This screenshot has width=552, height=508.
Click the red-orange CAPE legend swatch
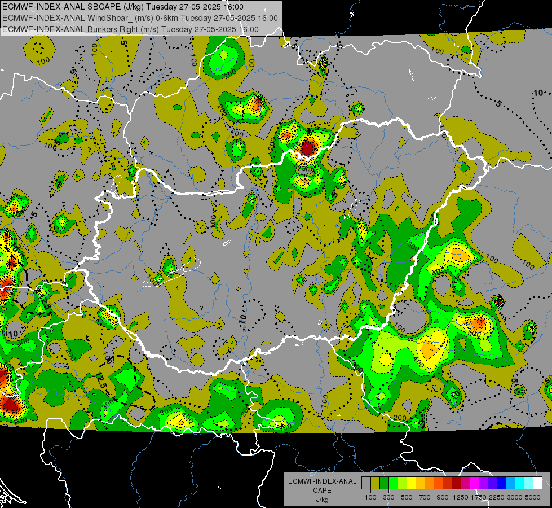[x=438, y=483]
